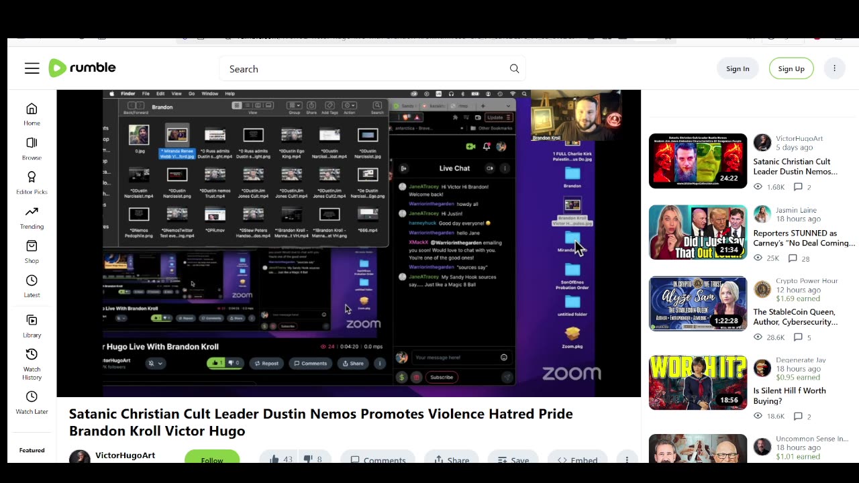Open Browse in the sidebar
This screenshot has height=483, width=859.
(x=32, y=149)
